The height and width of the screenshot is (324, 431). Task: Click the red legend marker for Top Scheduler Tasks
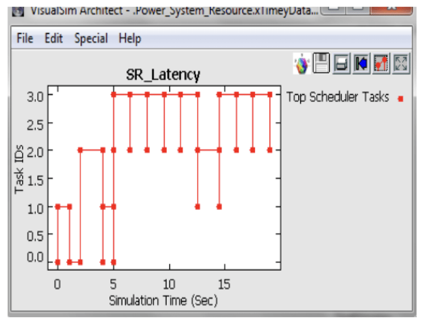point(400,99)
